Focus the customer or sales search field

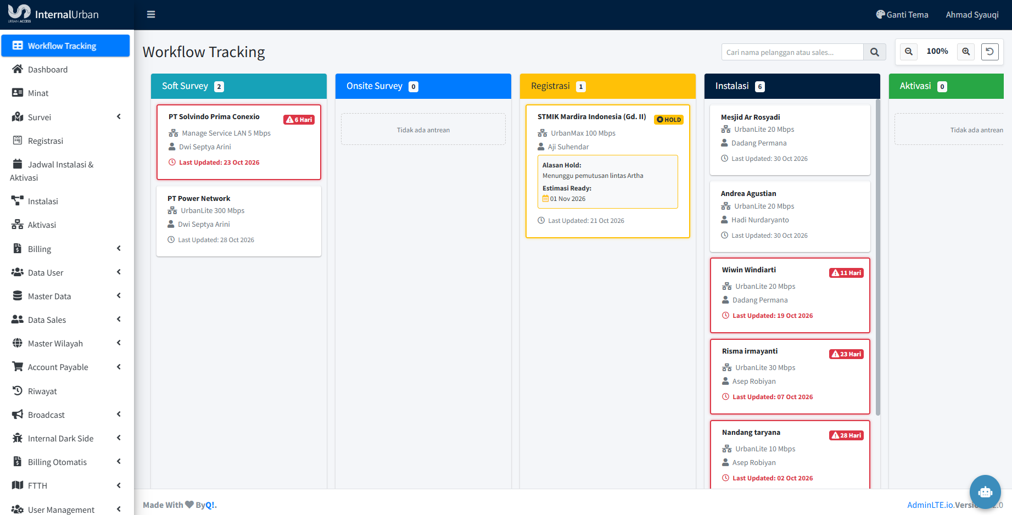tap(792, 52)
